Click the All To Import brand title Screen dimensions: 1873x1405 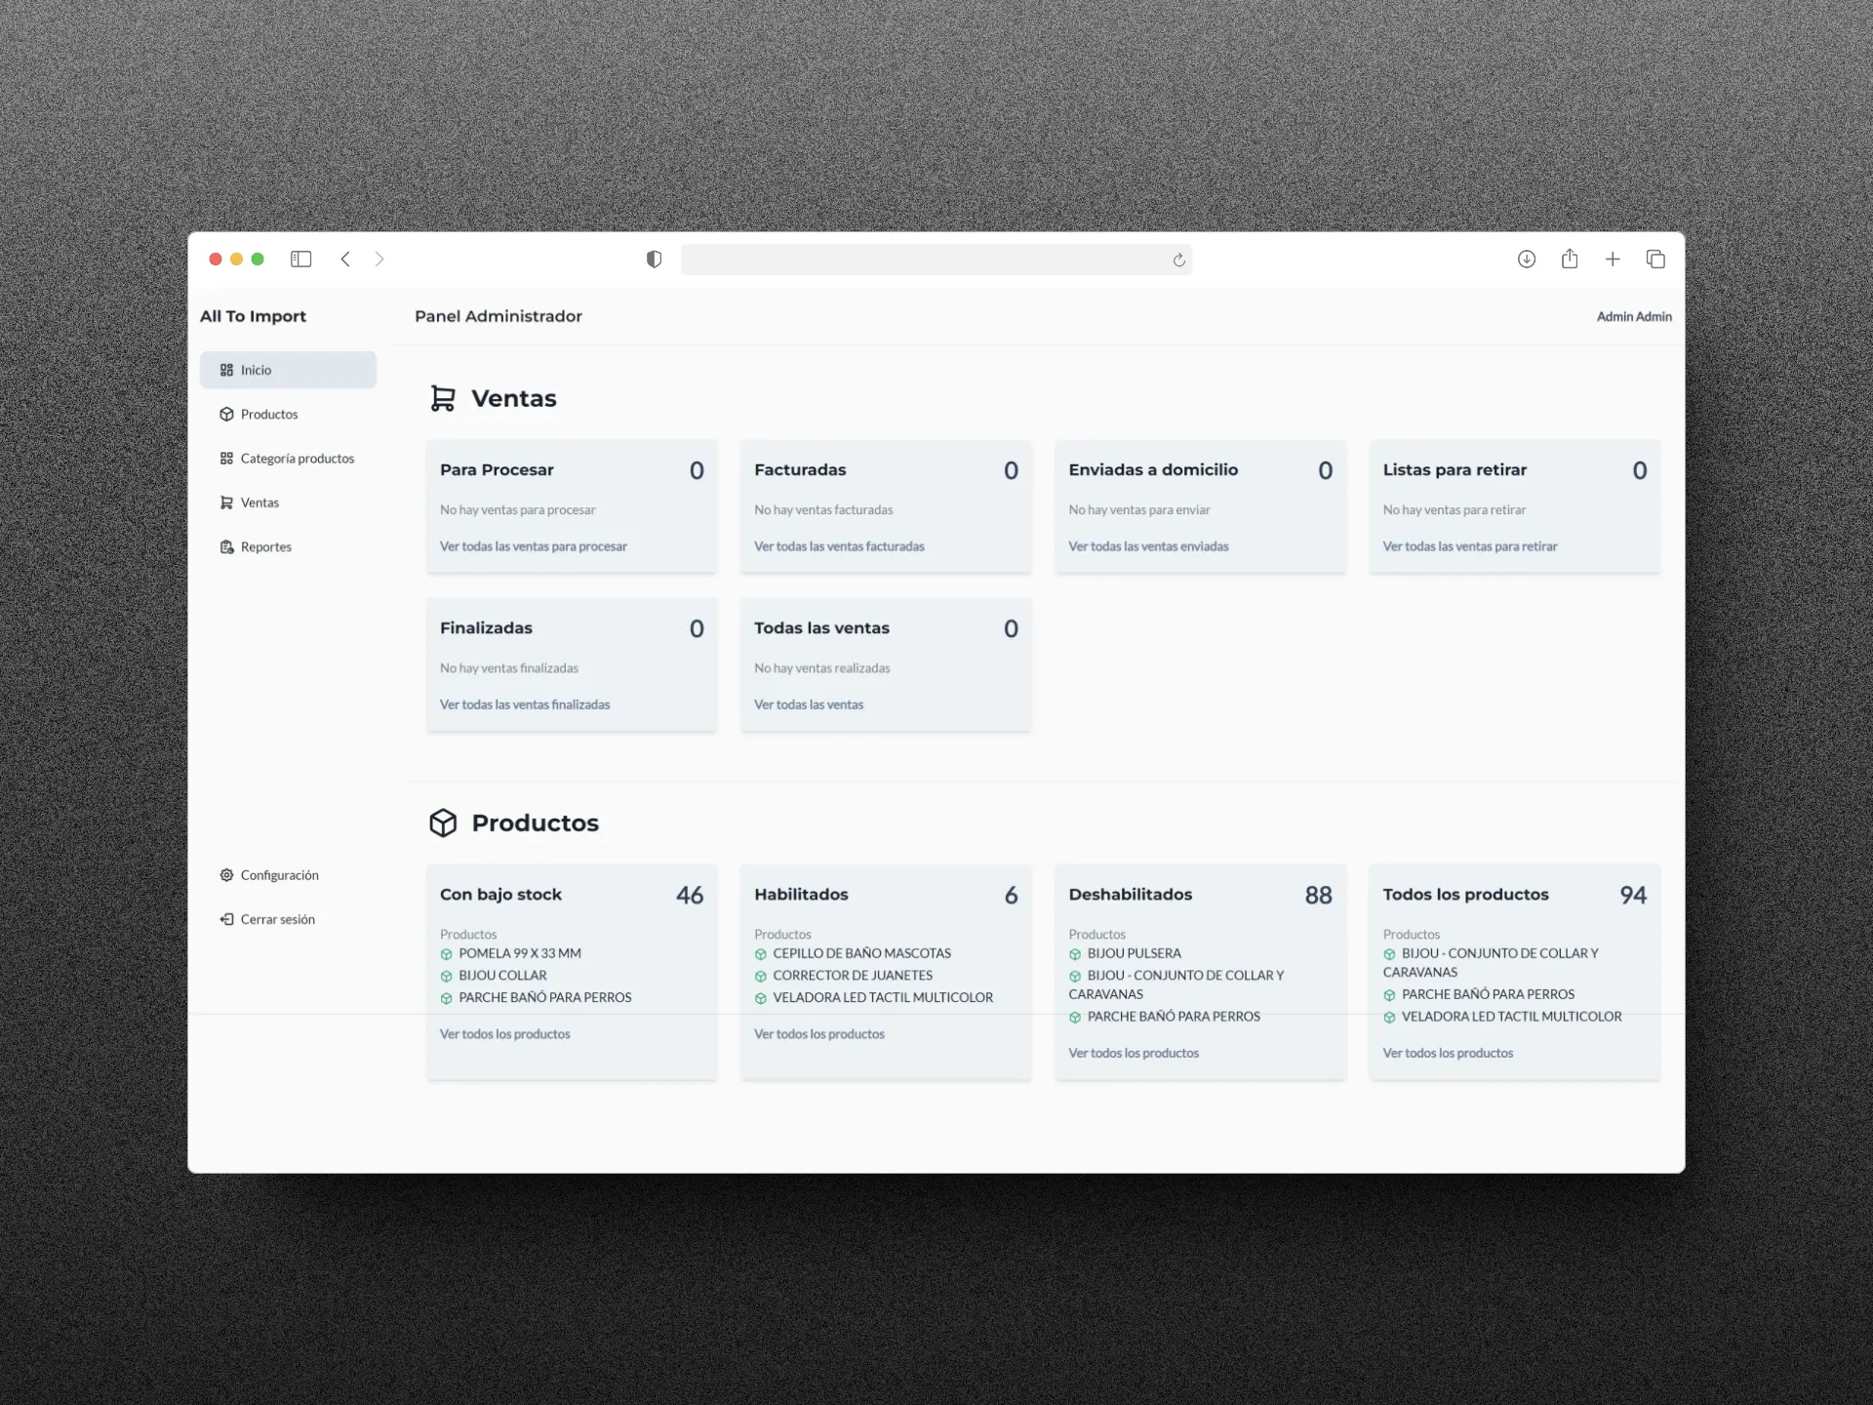pos(254,316)
